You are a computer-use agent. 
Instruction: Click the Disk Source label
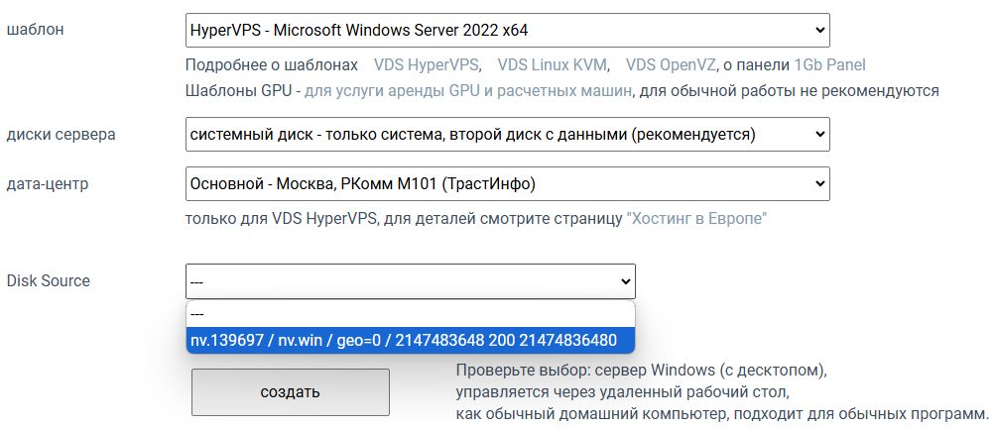coord(48,281)
